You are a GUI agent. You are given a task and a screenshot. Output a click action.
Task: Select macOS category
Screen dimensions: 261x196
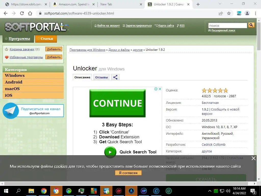pyautogui.click(x=33, y=89)
